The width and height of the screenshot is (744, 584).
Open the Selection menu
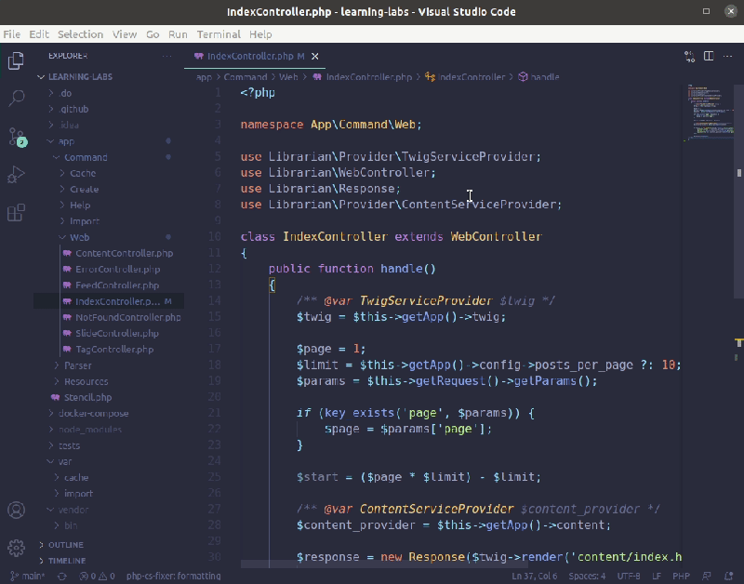[x=80, y=34]
